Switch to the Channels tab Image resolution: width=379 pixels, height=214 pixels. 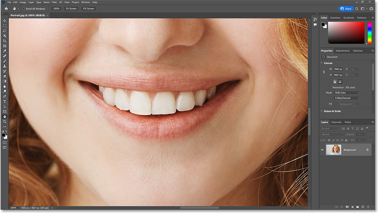(336, 122)
